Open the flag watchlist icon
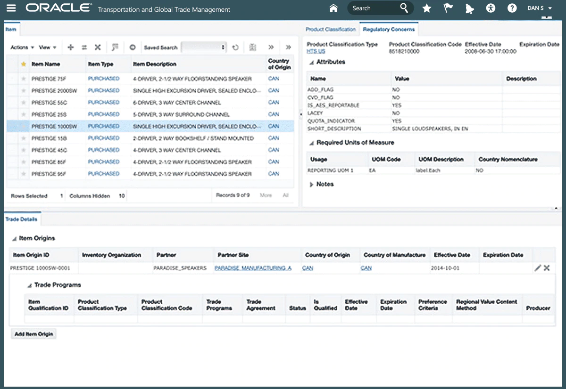 click(x=448, y=8)
